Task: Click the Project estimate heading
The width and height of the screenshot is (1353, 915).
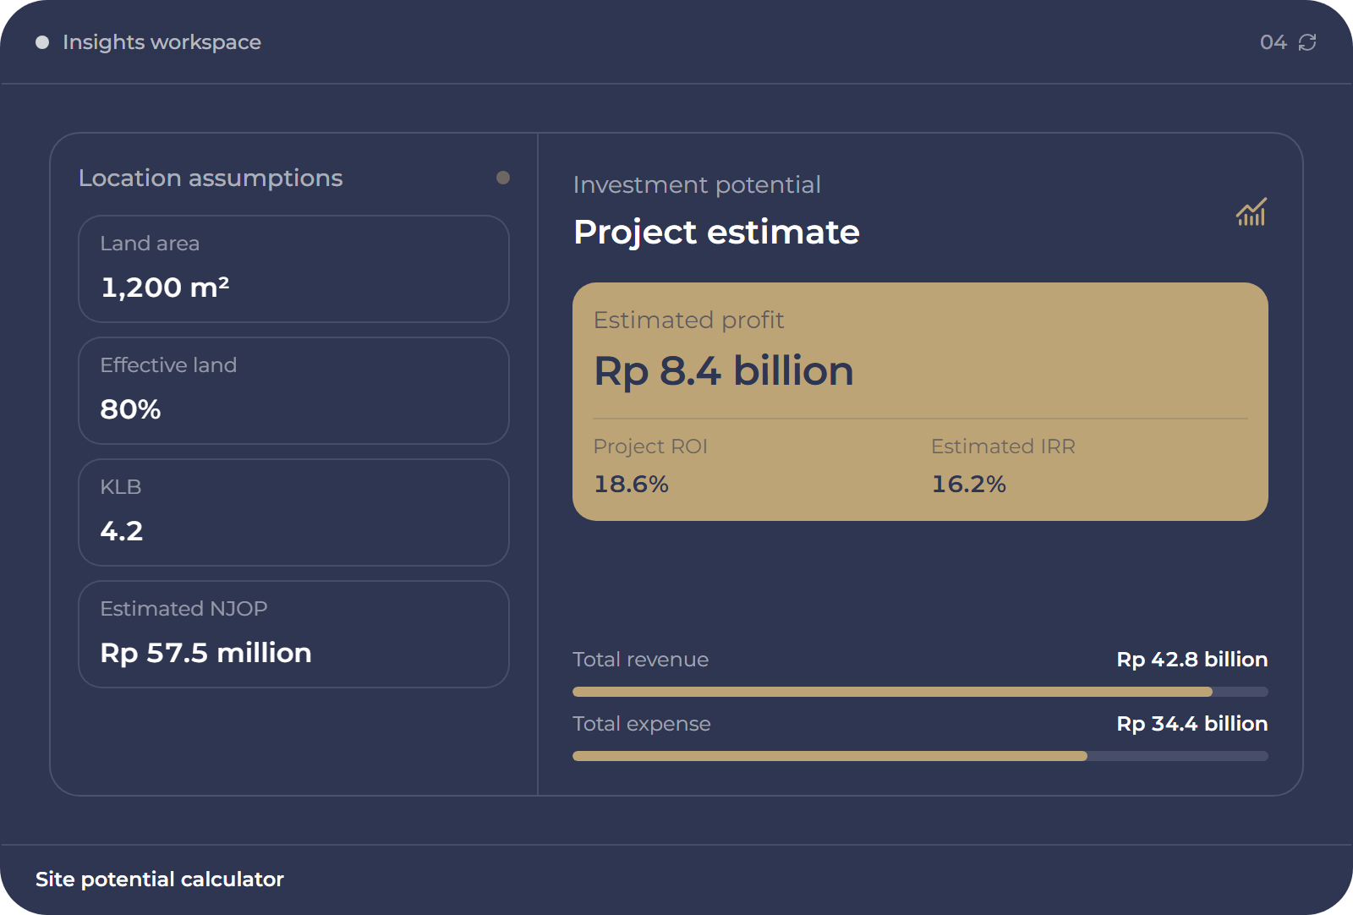Action: point(716,233)
